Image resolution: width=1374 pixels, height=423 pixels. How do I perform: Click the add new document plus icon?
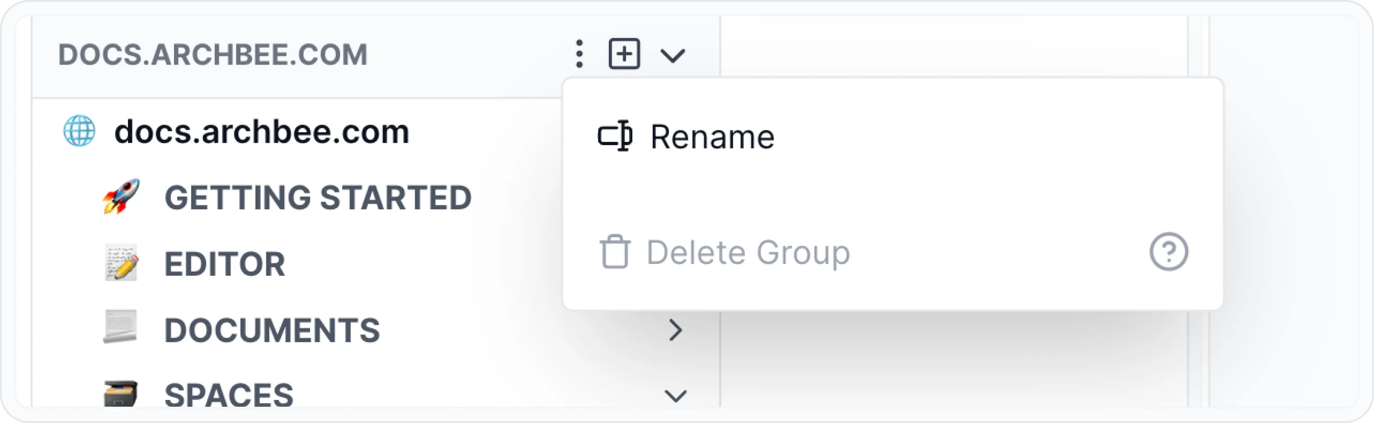coord(624,54)
